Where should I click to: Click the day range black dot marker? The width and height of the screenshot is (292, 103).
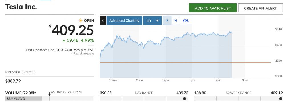click(x=184, y=98)
